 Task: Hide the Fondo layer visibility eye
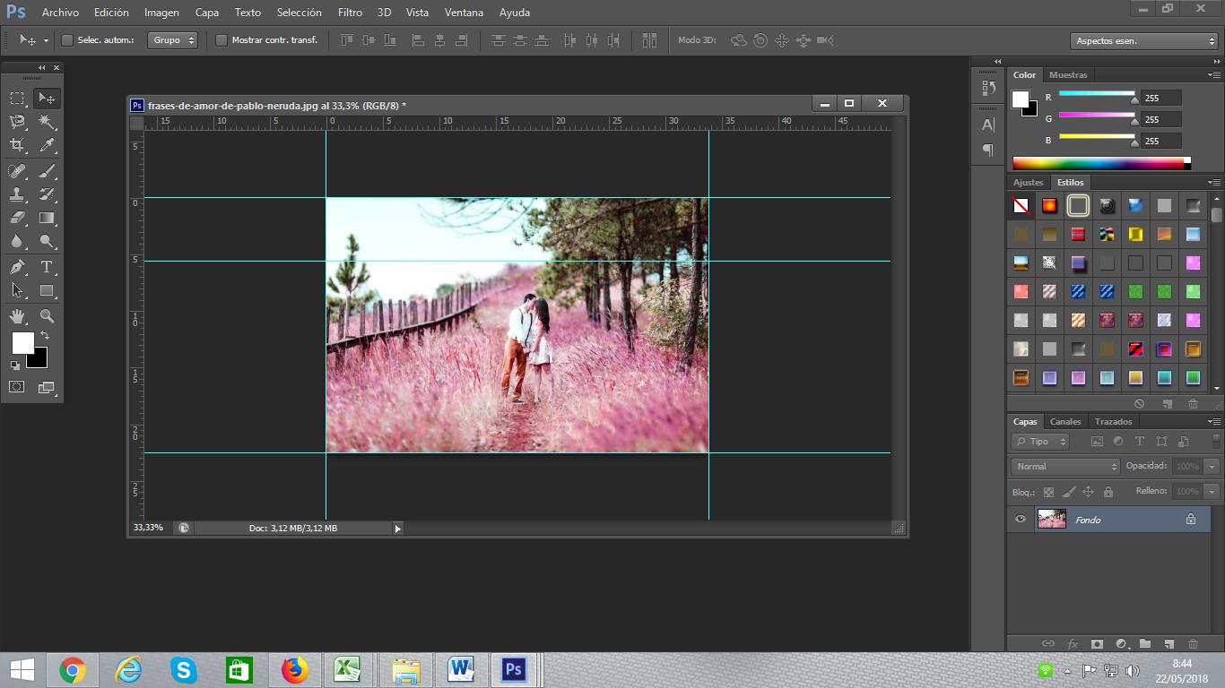1021,519
